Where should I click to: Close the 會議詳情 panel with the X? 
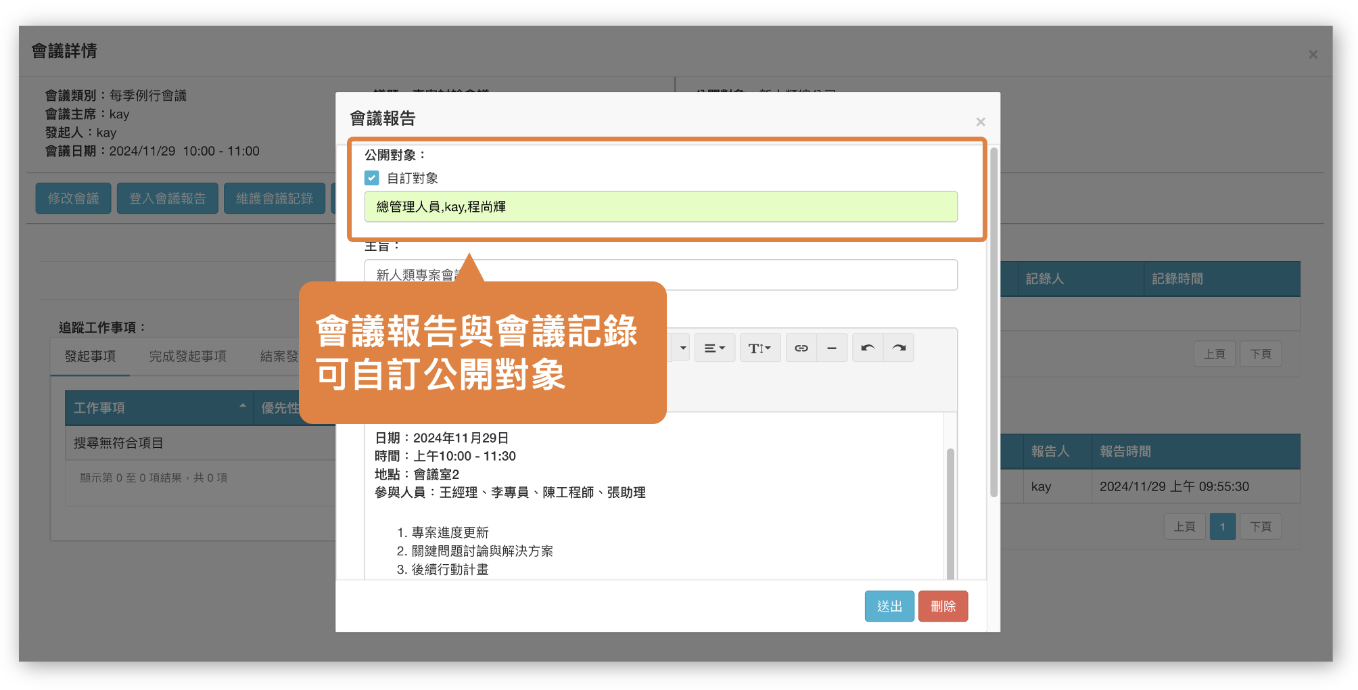(1313, 55)
